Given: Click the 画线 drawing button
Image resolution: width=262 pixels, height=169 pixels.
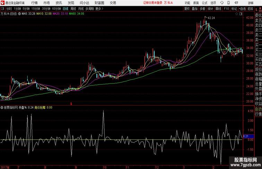Looking at the screenshot, I should pos(218,9).
